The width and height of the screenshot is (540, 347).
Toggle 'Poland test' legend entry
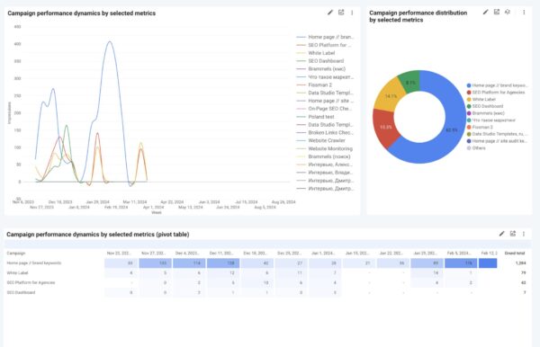(316, 117)
